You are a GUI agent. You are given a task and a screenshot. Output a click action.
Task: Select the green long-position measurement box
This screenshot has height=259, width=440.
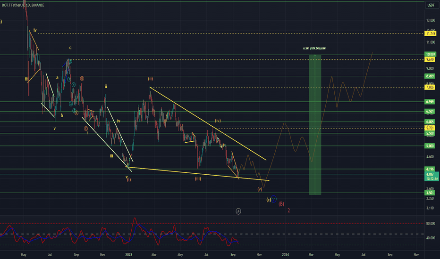(315, 124)
